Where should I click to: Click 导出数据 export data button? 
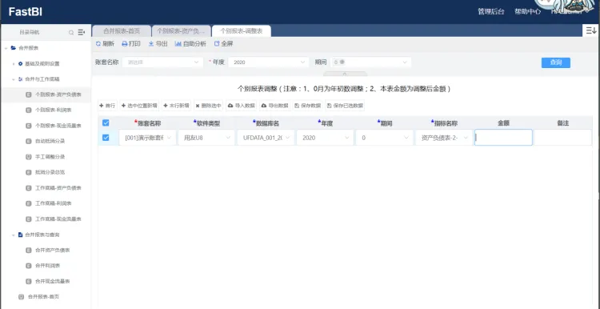274,106
